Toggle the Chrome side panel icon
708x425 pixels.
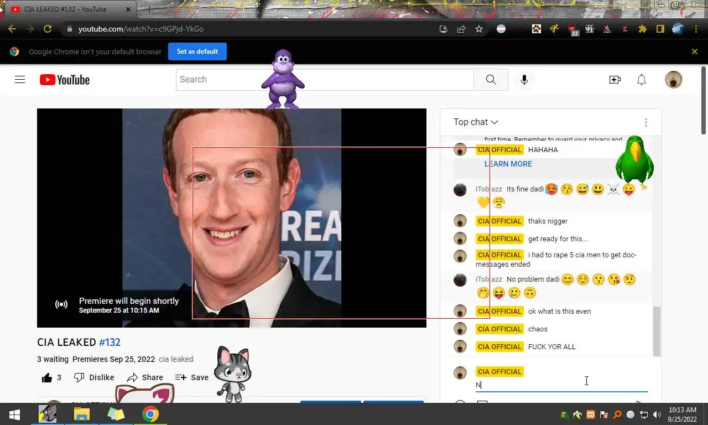660,29
